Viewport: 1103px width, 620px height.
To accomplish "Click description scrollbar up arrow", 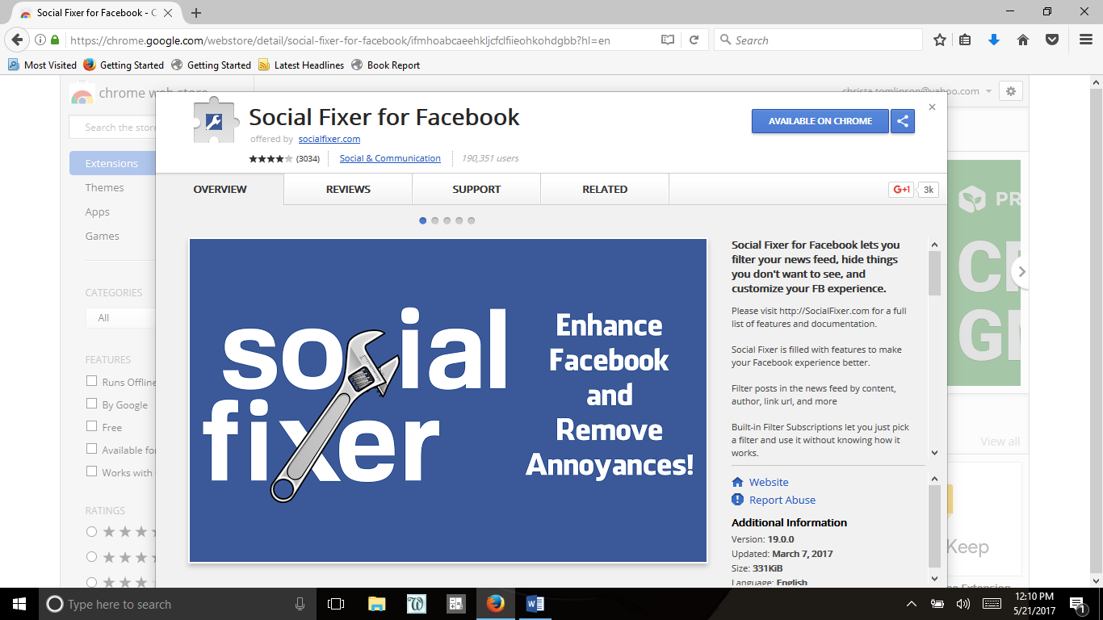I will coord(934,245).
